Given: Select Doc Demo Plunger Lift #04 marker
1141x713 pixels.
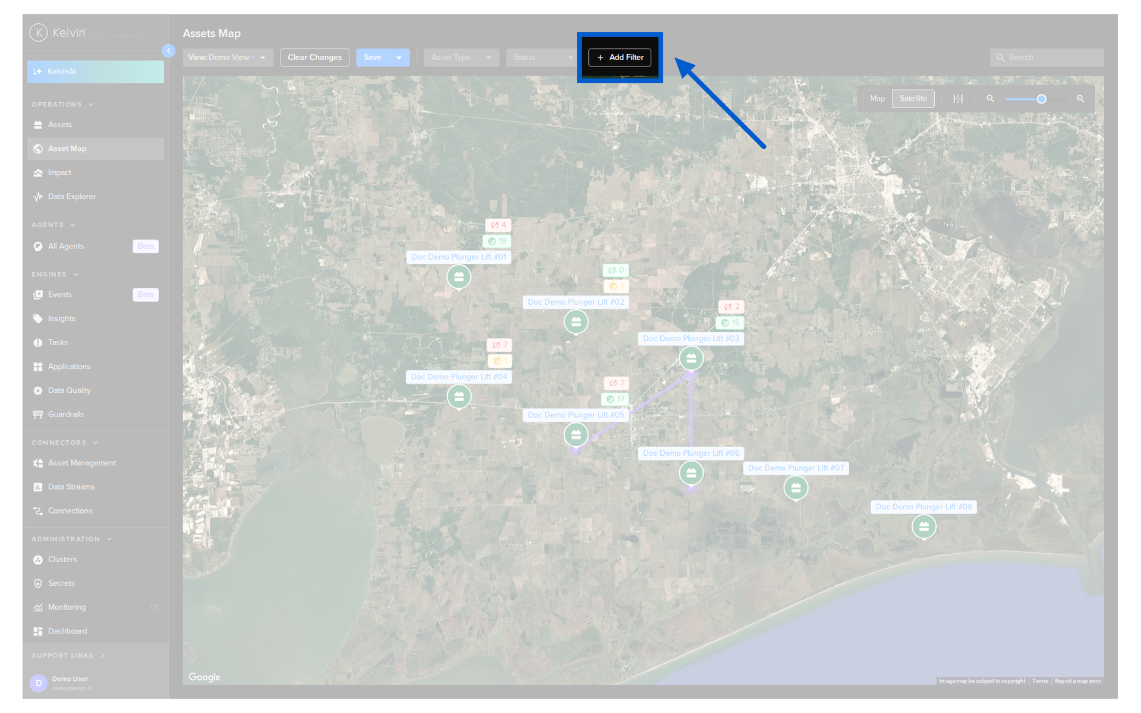Looking at the screenshot, I should pos(459,397).
